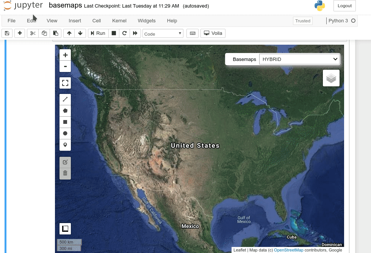Select the draw polyline tool
The image size is (371, 253).
pyautogui.click(x=65, y=100)
